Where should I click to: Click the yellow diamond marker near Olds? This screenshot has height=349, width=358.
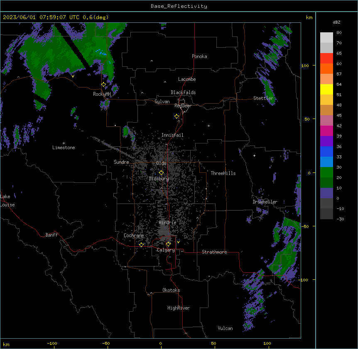[162, 173]
